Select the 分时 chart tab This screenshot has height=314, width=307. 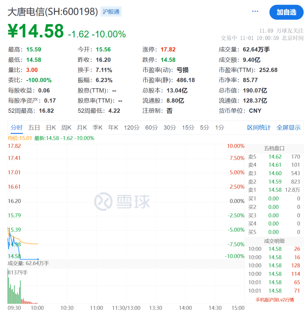16,127
